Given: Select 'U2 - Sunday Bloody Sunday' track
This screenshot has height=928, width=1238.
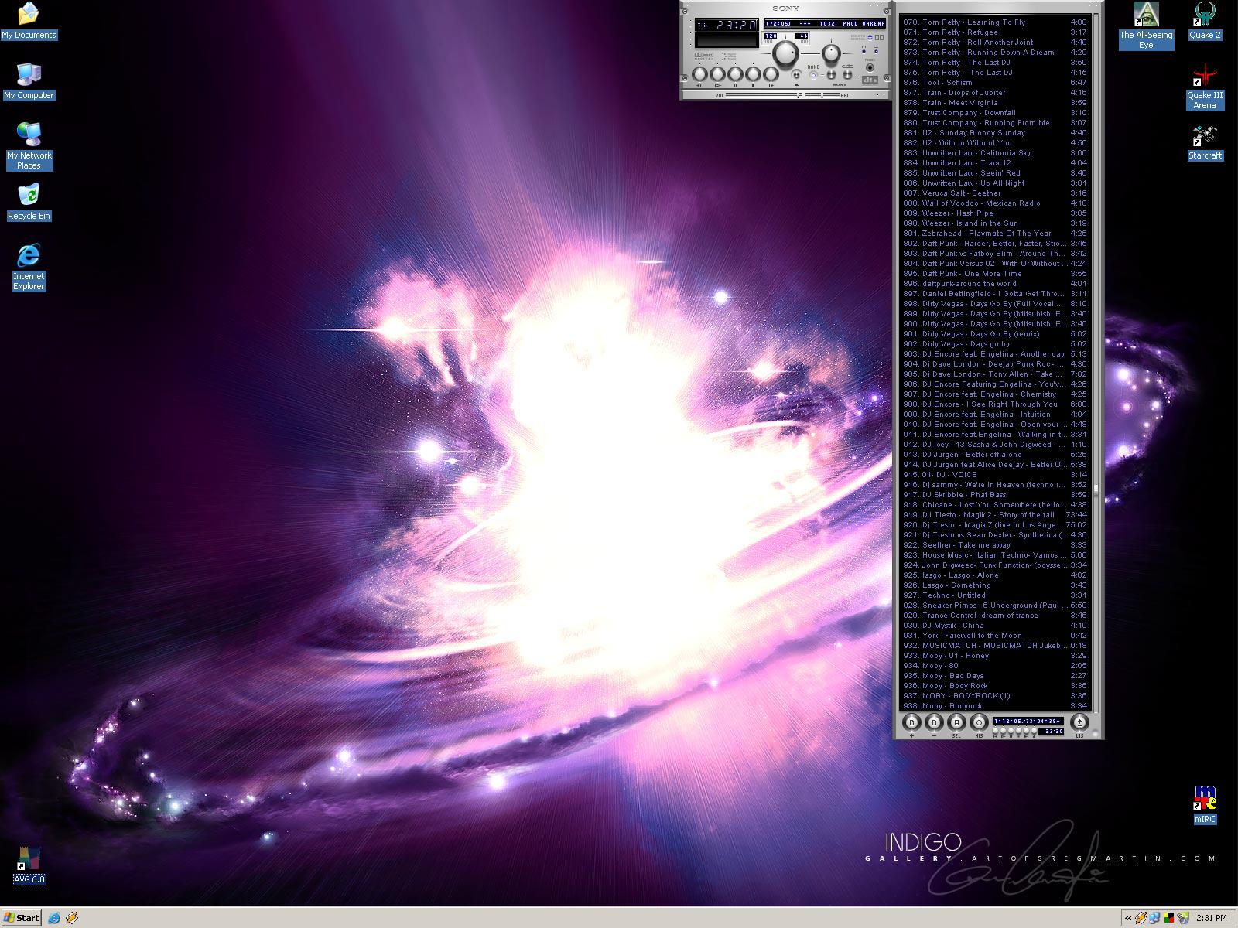Looking at the screenshot, I should coord(995,133).
